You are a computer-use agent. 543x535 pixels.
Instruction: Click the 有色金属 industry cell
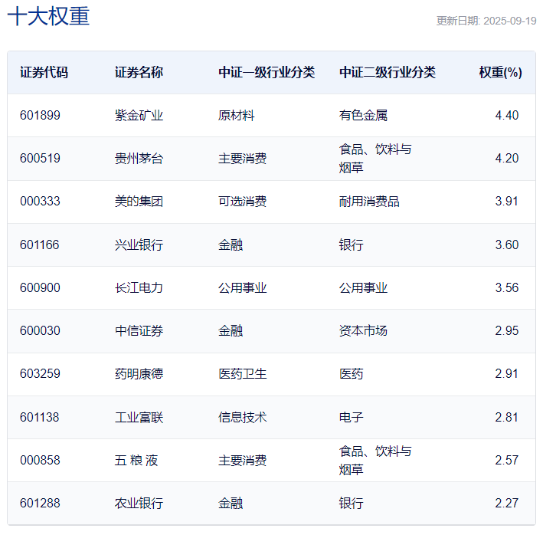[363, 116]
